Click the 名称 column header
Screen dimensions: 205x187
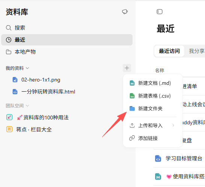[160, 70]
